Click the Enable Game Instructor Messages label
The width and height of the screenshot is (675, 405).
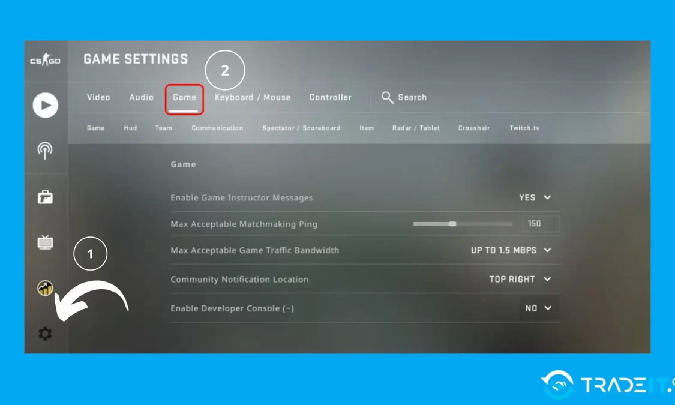tap(242, 197)
